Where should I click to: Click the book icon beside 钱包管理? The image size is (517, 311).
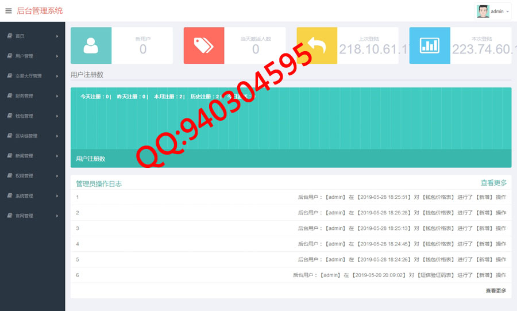(10, 116)
